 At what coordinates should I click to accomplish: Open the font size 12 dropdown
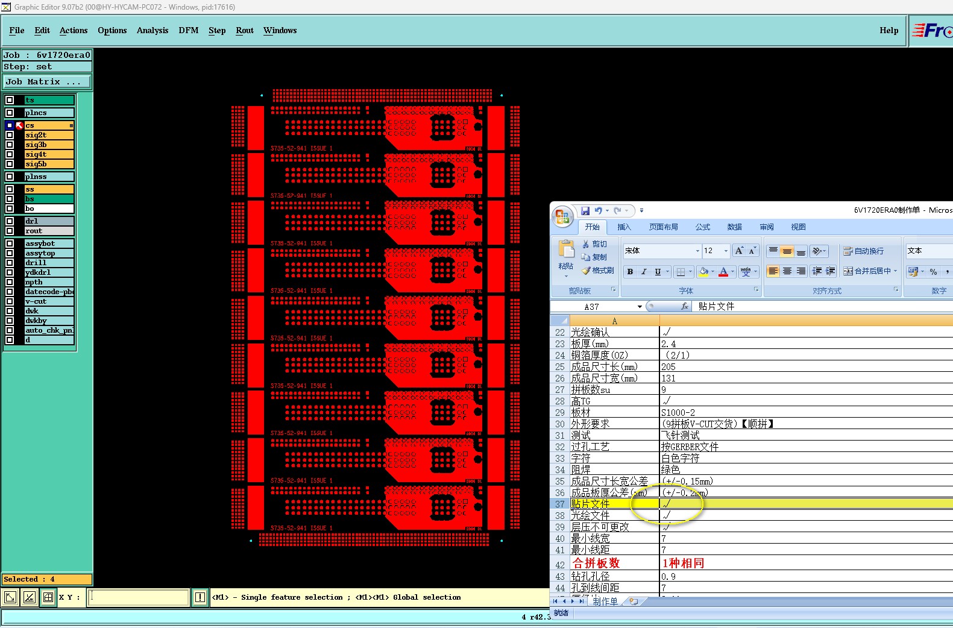tap(726, 251)
